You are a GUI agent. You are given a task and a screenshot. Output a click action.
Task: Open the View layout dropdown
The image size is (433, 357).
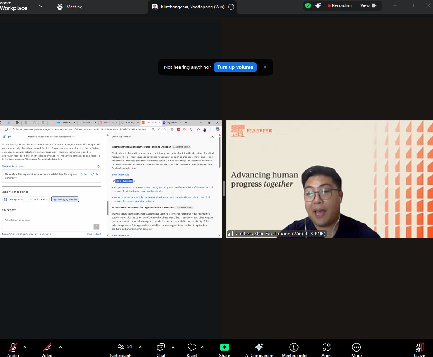pyautogui.click(x=368, y=5)
